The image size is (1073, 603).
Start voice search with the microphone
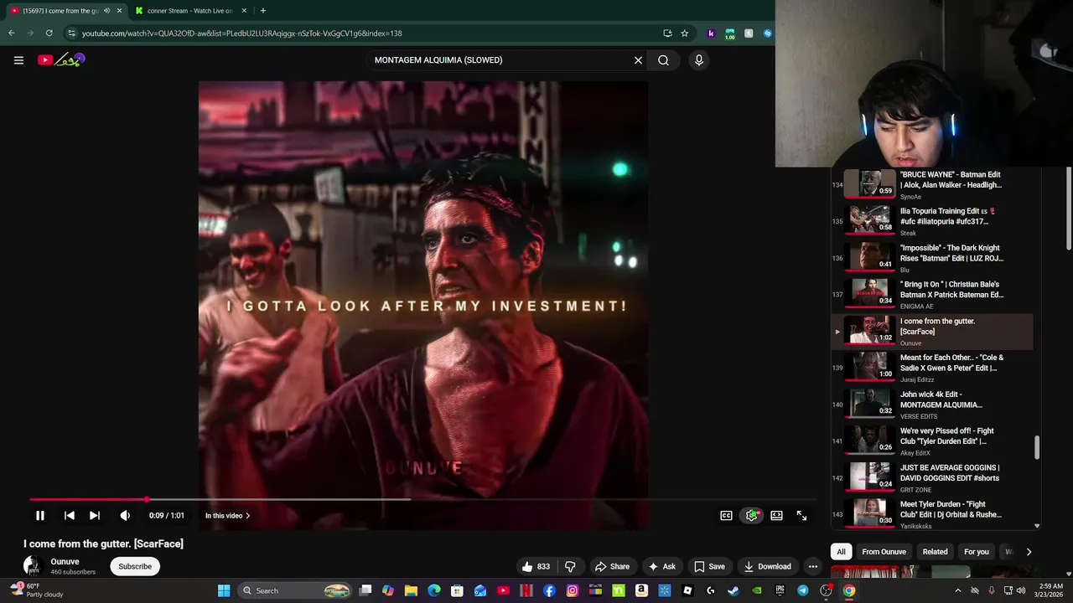[x=698, y=60]
